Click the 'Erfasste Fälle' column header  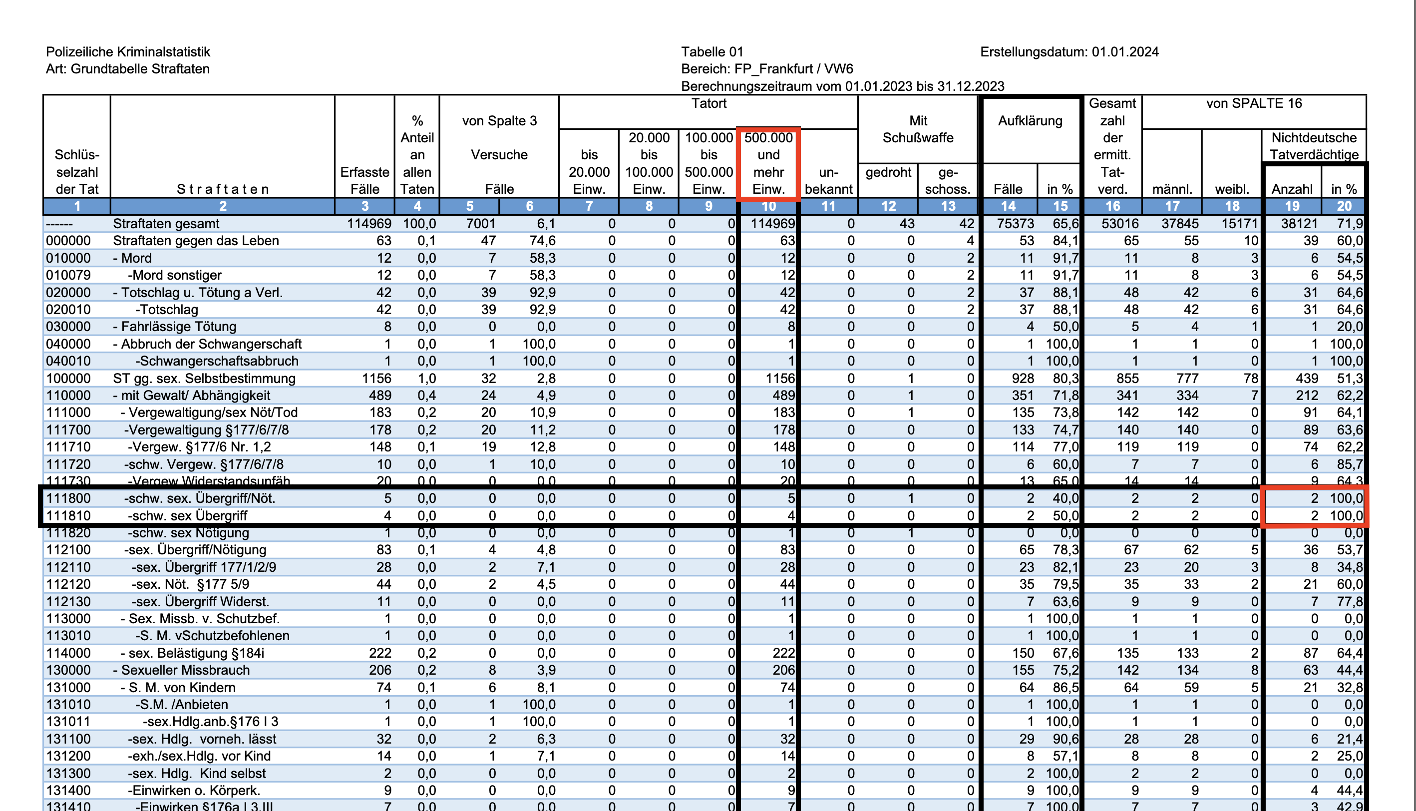[x=364, y=180]
